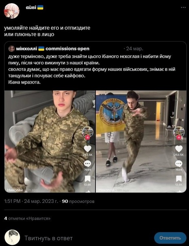
Task: Open the left camouflage selfie image
Action: pos(50,141)
